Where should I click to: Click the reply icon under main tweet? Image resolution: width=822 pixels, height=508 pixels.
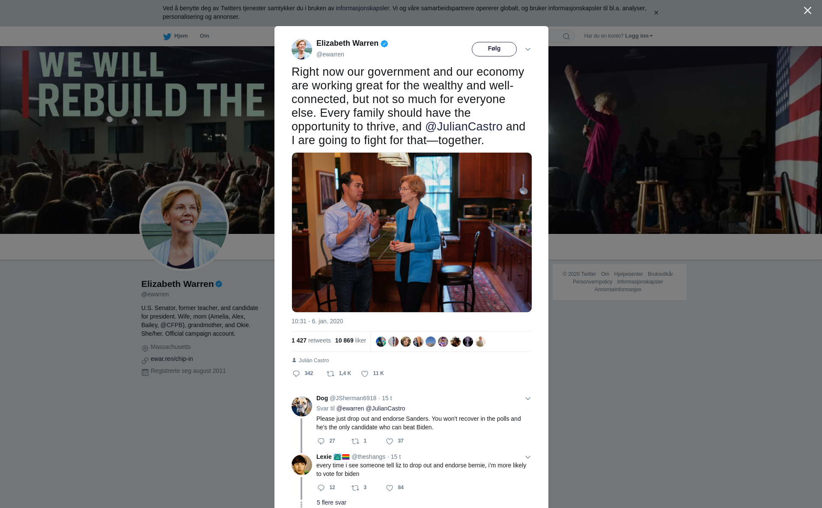pyautogui.click(x=296, y=374)
